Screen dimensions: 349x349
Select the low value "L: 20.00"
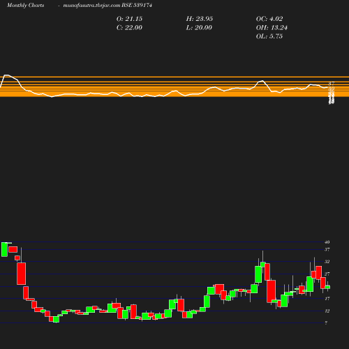click(199, 28)
